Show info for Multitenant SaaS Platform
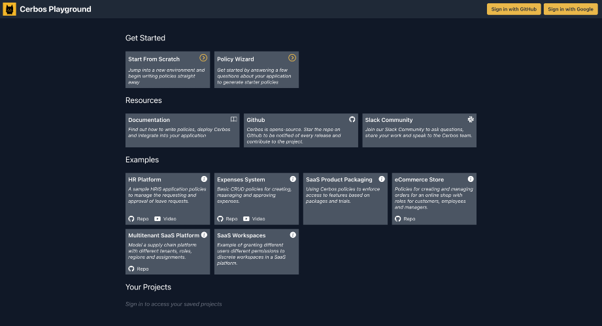Viewport: 602px width, 326px height. (204, 235)
